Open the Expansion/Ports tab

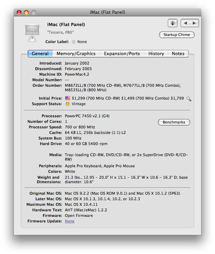pyautogui.click(x=122, y=54)
